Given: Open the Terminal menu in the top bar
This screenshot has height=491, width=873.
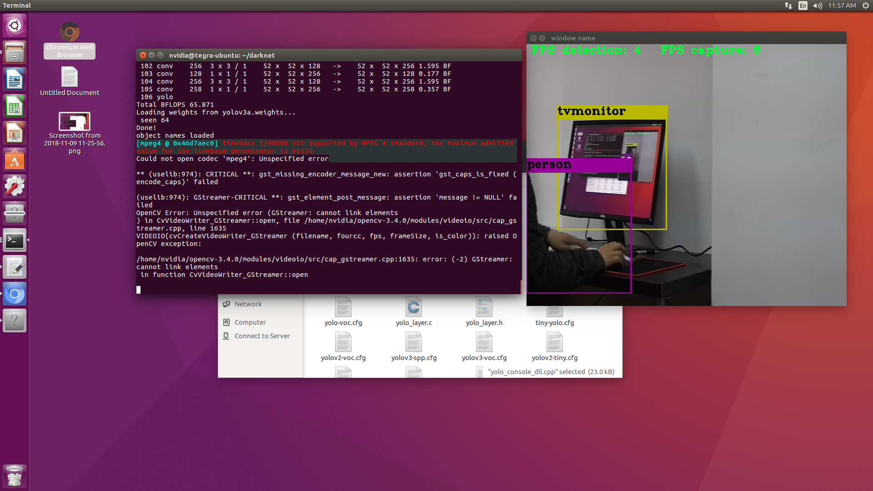Looking at the screenshot, I should (x=17, y=5).
